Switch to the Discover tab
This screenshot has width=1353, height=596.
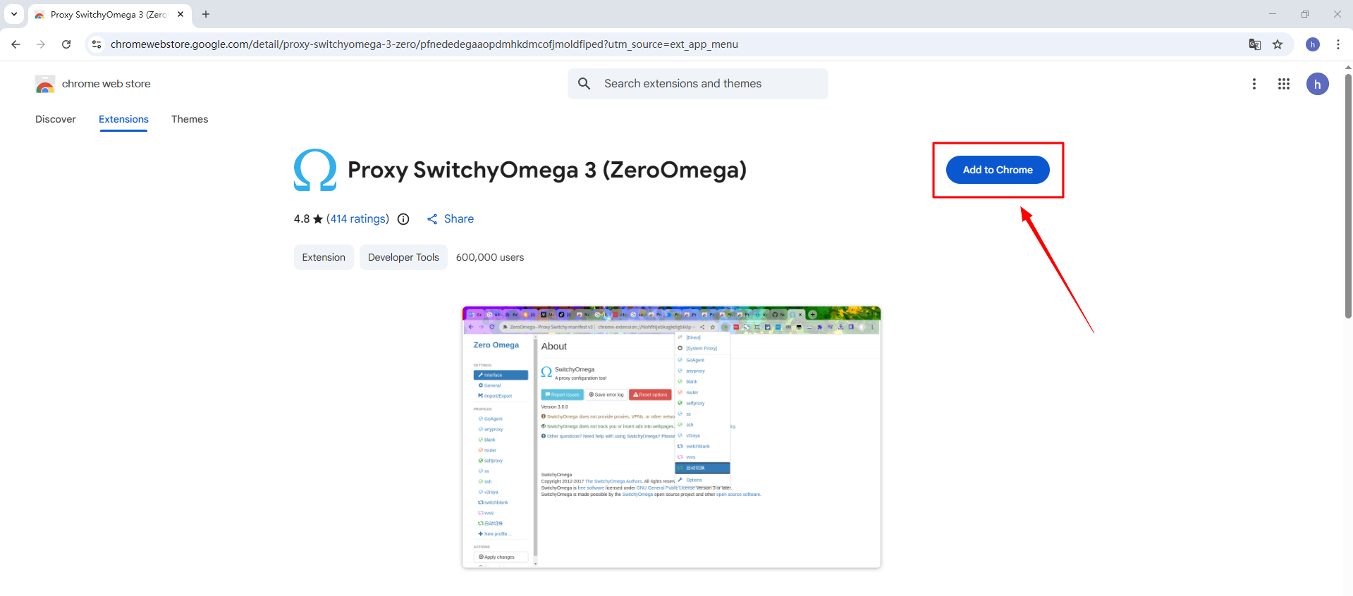[56, 119]
